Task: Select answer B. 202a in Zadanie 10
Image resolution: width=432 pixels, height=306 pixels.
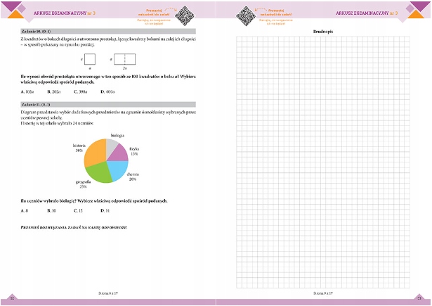Action: pos(54,91)
